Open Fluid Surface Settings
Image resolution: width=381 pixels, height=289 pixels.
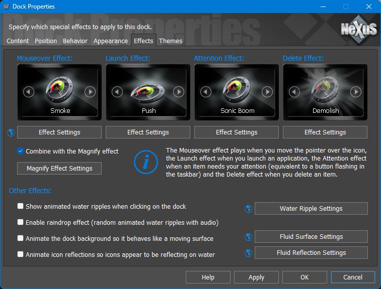(311, 237)
